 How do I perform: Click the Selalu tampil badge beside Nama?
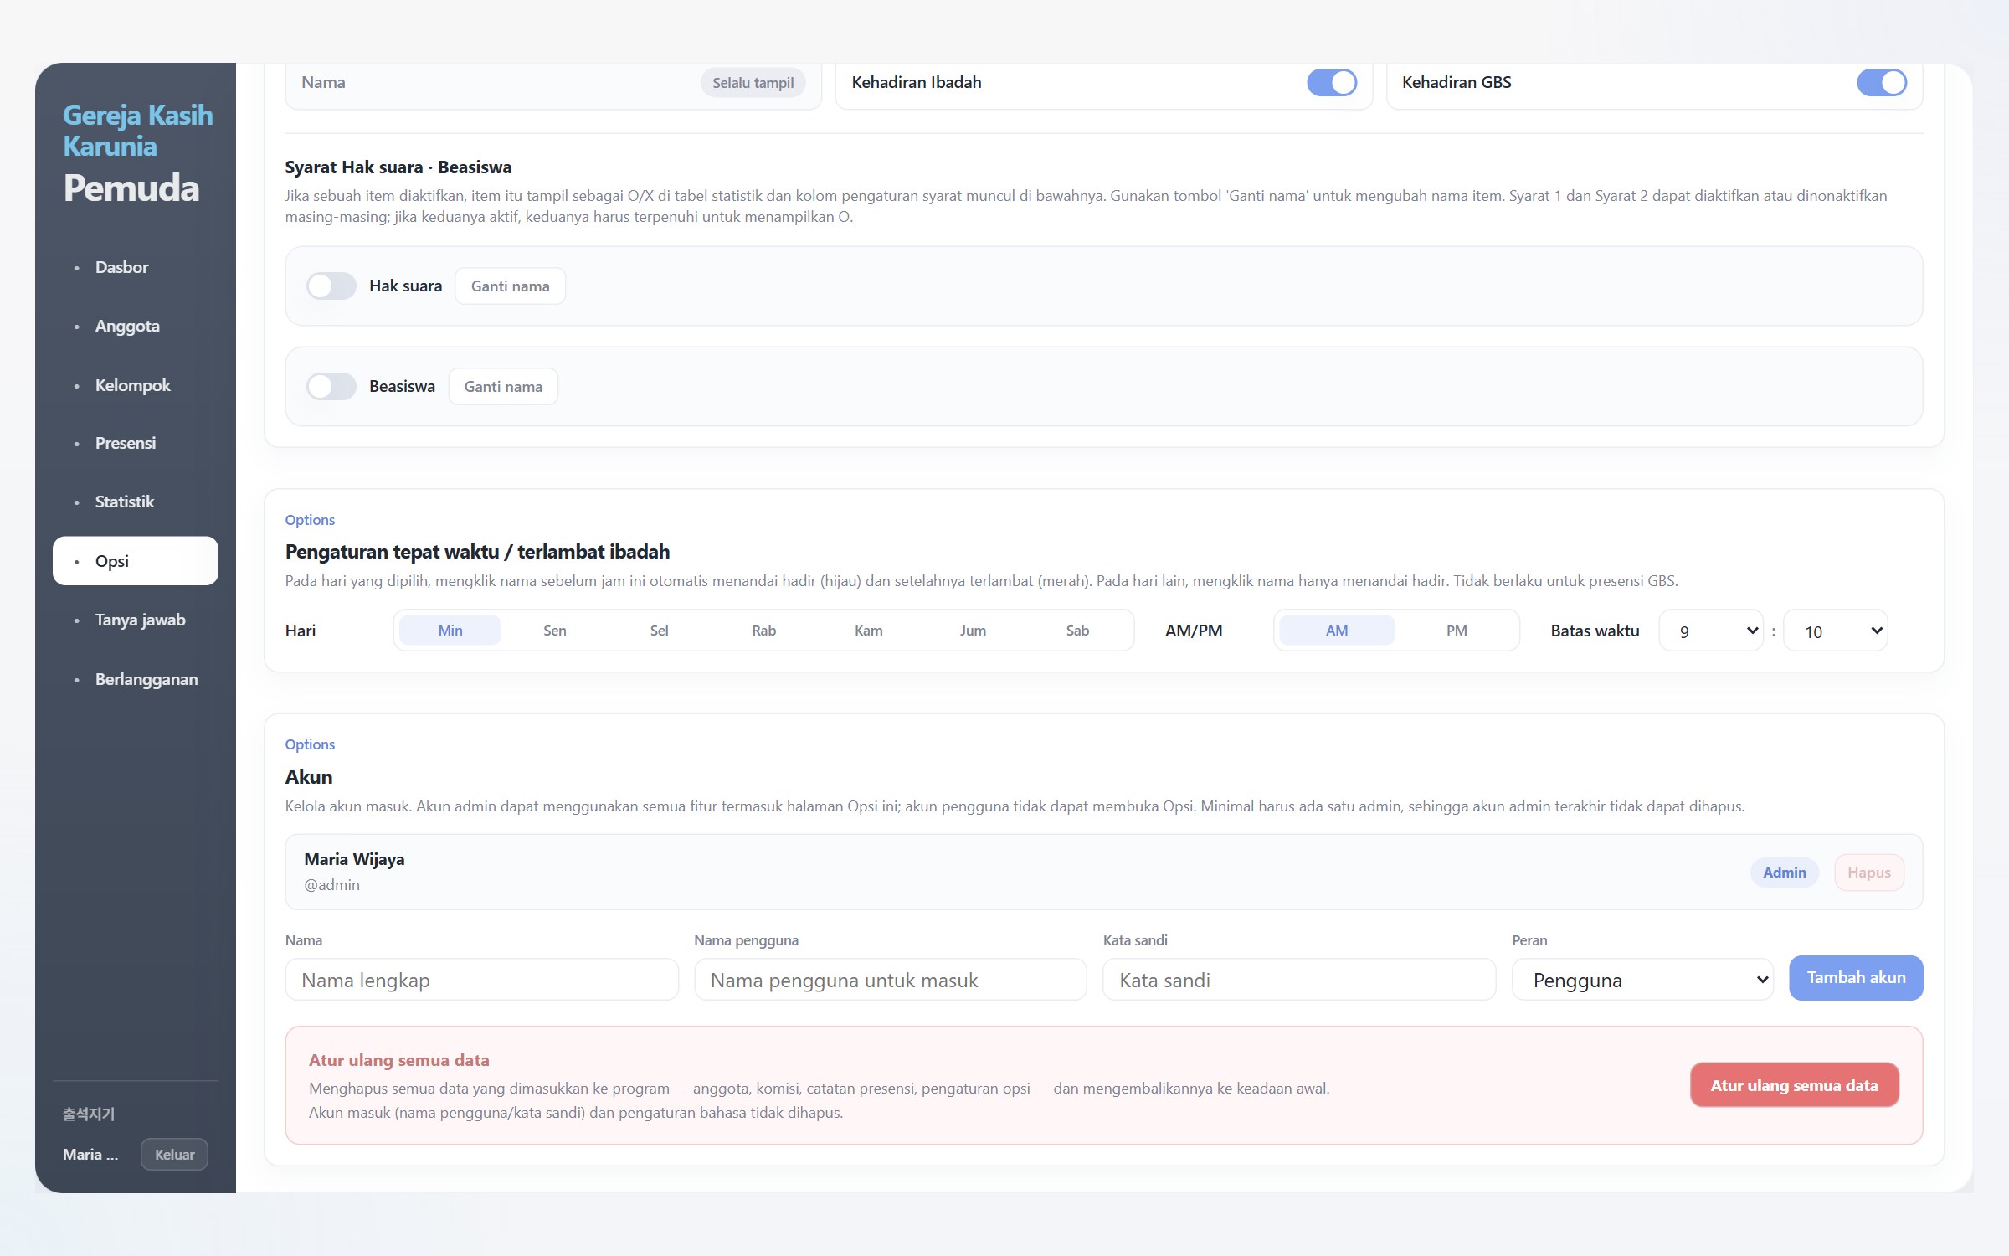coord(753,83)
